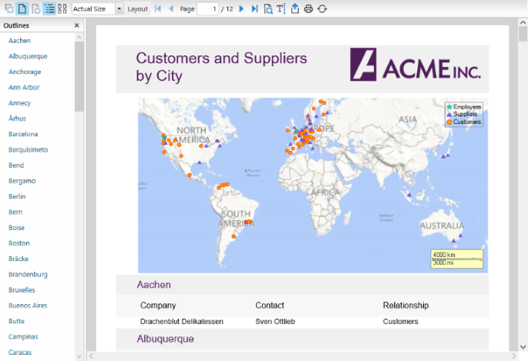The width and height of the screenshot is (528, 361).
Task: Open the find in document tool
Action: click(x=268, y=8)
